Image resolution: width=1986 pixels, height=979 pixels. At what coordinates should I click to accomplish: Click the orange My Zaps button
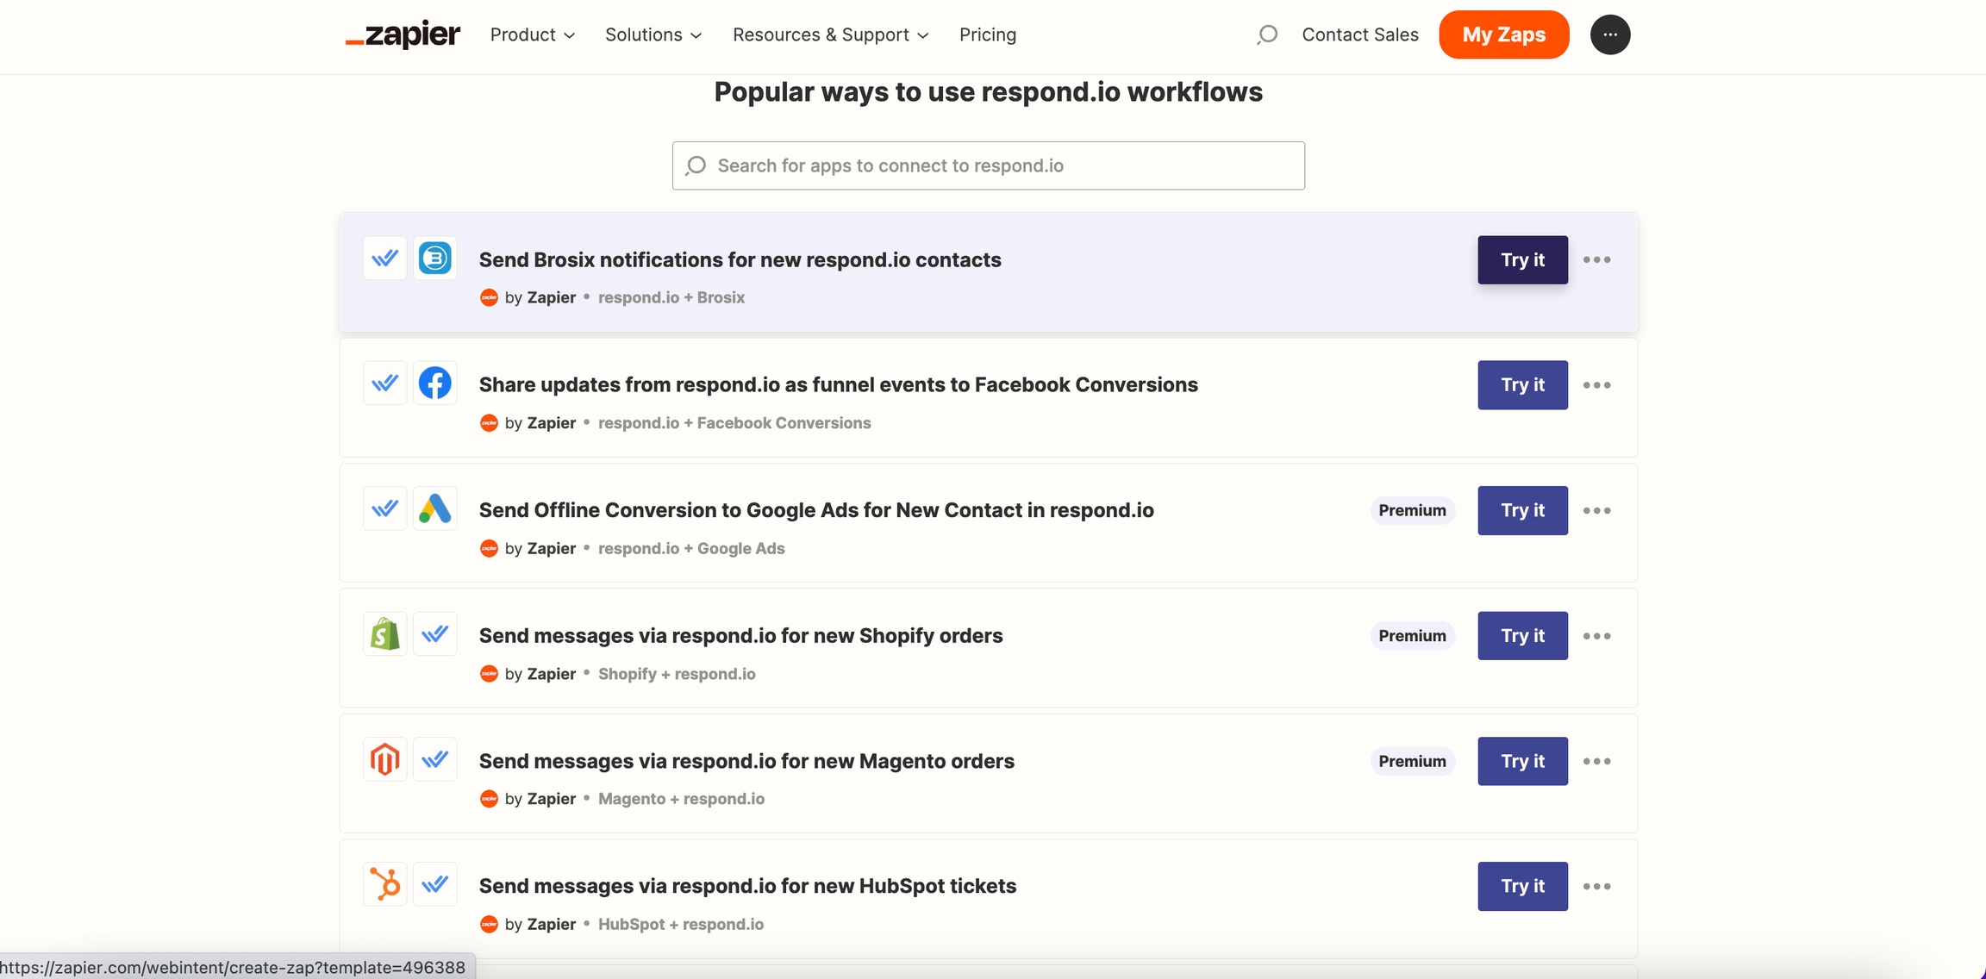pyautogui.click(x=1503, y=34)
